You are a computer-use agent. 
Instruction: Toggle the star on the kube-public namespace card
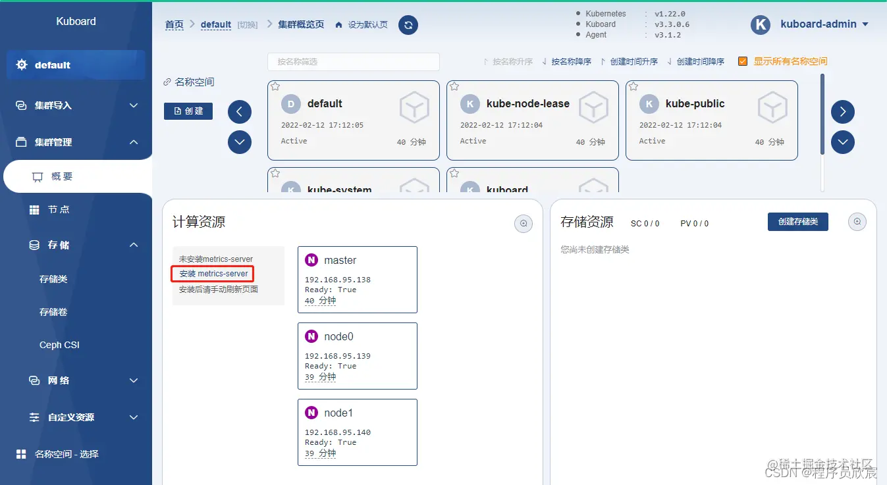point(633,86)
